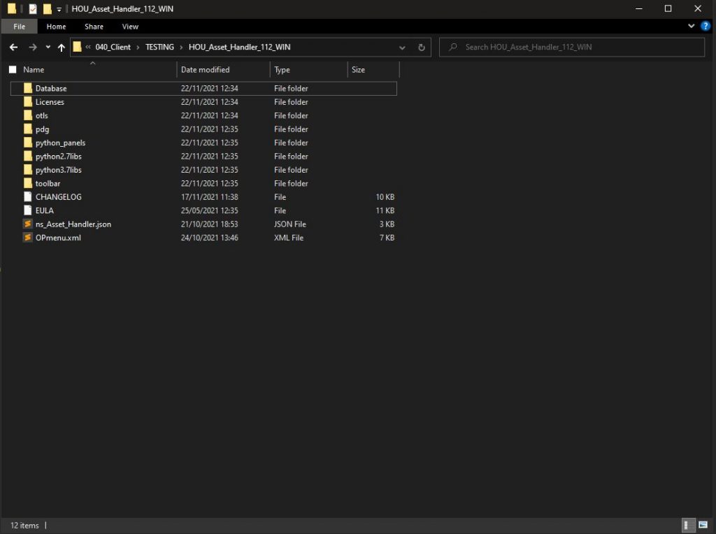Select the OPmenu.xml file icon
716x534 pixels.
pyautogui.click(x=28, y=238)
